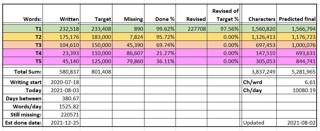Click total Predicted final 5,281,965

(x=296, y=72)
